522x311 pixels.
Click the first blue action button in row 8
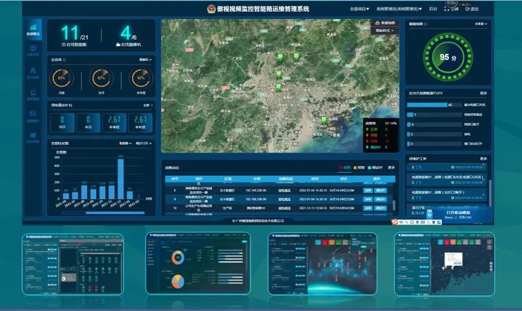[368, 190]
